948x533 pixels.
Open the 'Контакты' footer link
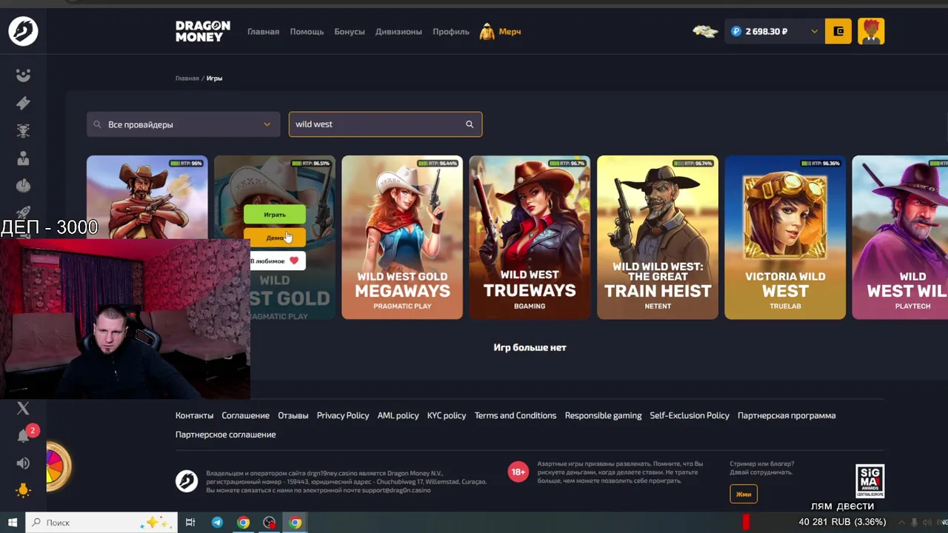tap(194, 415)
